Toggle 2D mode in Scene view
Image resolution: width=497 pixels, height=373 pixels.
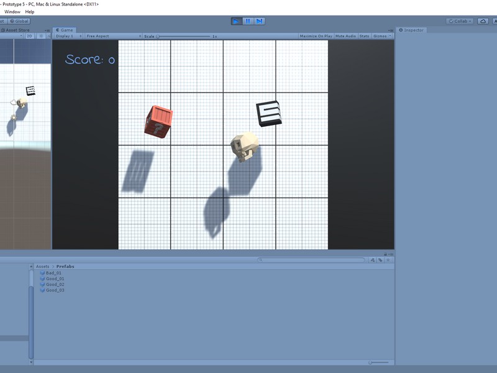29,36
